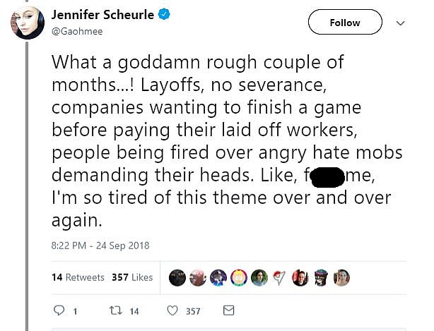Follow Jennifer Scheurle
This screenshot has width=434, height=331.
click(344, 23)
